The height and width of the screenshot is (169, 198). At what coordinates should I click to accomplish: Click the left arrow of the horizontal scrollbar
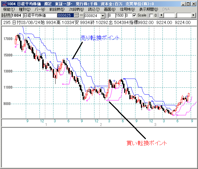pos(162,15)
